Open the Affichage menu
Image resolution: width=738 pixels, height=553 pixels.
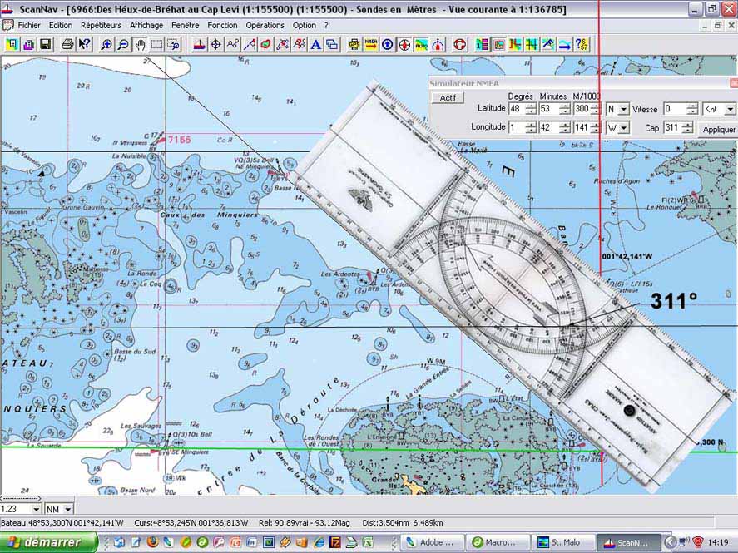[146, 26]
